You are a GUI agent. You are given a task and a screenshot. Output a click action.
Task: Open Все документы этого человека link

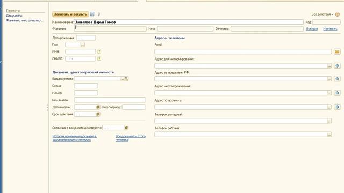[x=131, y=138]
